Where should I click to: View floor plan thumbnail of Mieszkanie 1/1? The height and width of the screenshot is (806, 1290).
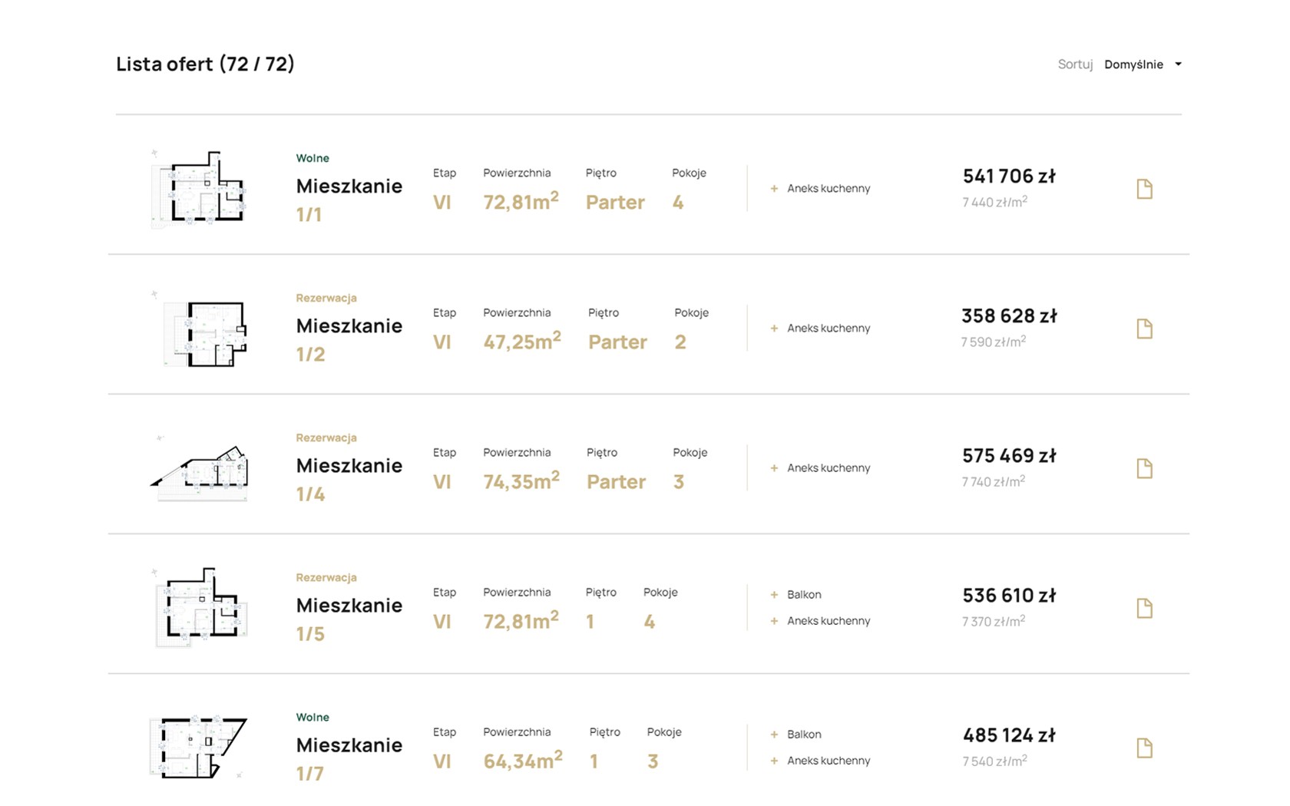click(x=199, y=189)
